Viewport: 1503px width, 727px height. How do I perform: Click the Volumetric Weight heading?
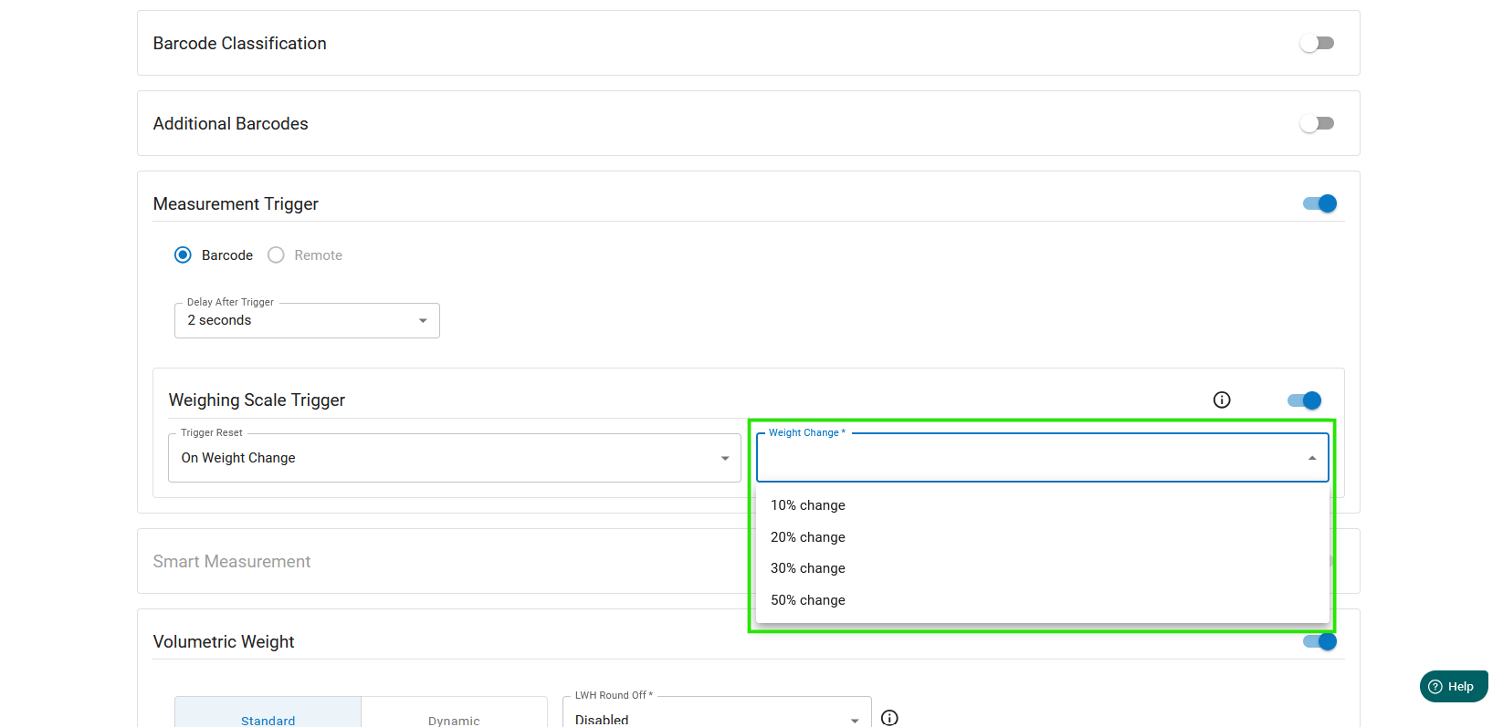pos(224,641)
